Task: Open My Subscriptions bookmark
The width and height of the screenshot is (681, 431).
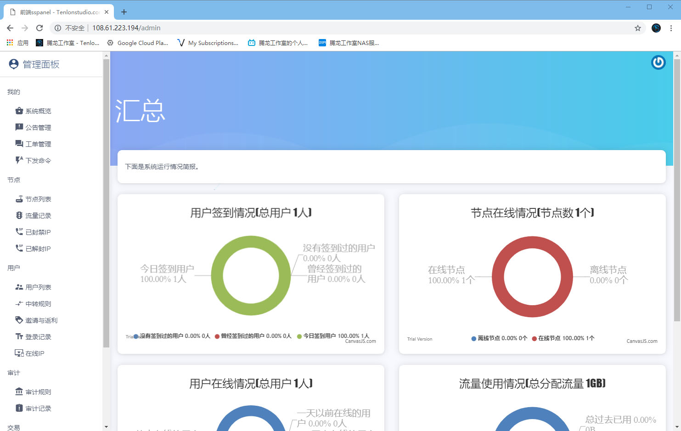Action: pyautogui.click(x=208, y=43)
